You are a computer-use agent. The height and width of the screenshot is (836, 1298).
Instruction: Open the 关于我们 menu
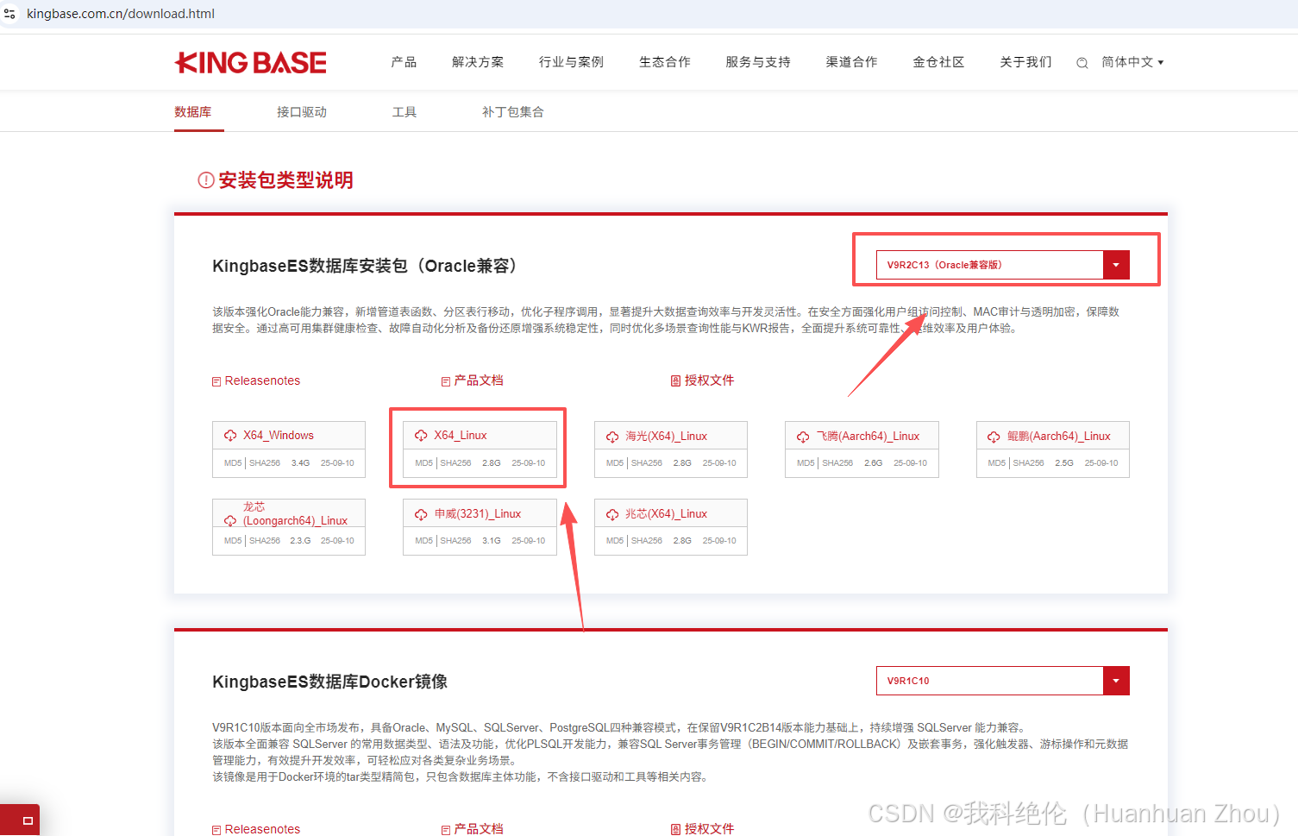1025,62
